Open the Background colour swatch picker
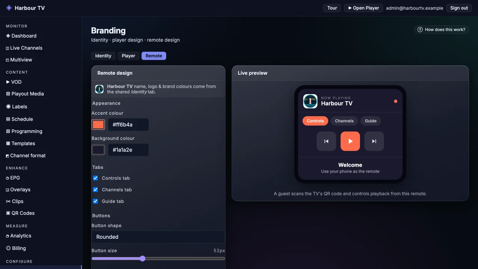Image resolution: width=478 pixels, height=269 pixels. [98, 150]
